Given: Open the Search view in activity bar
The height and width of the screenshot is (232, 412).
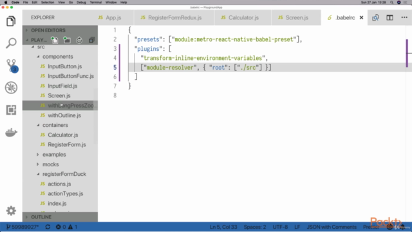Looking at the screenshot, I should click(x=11, y=43).
